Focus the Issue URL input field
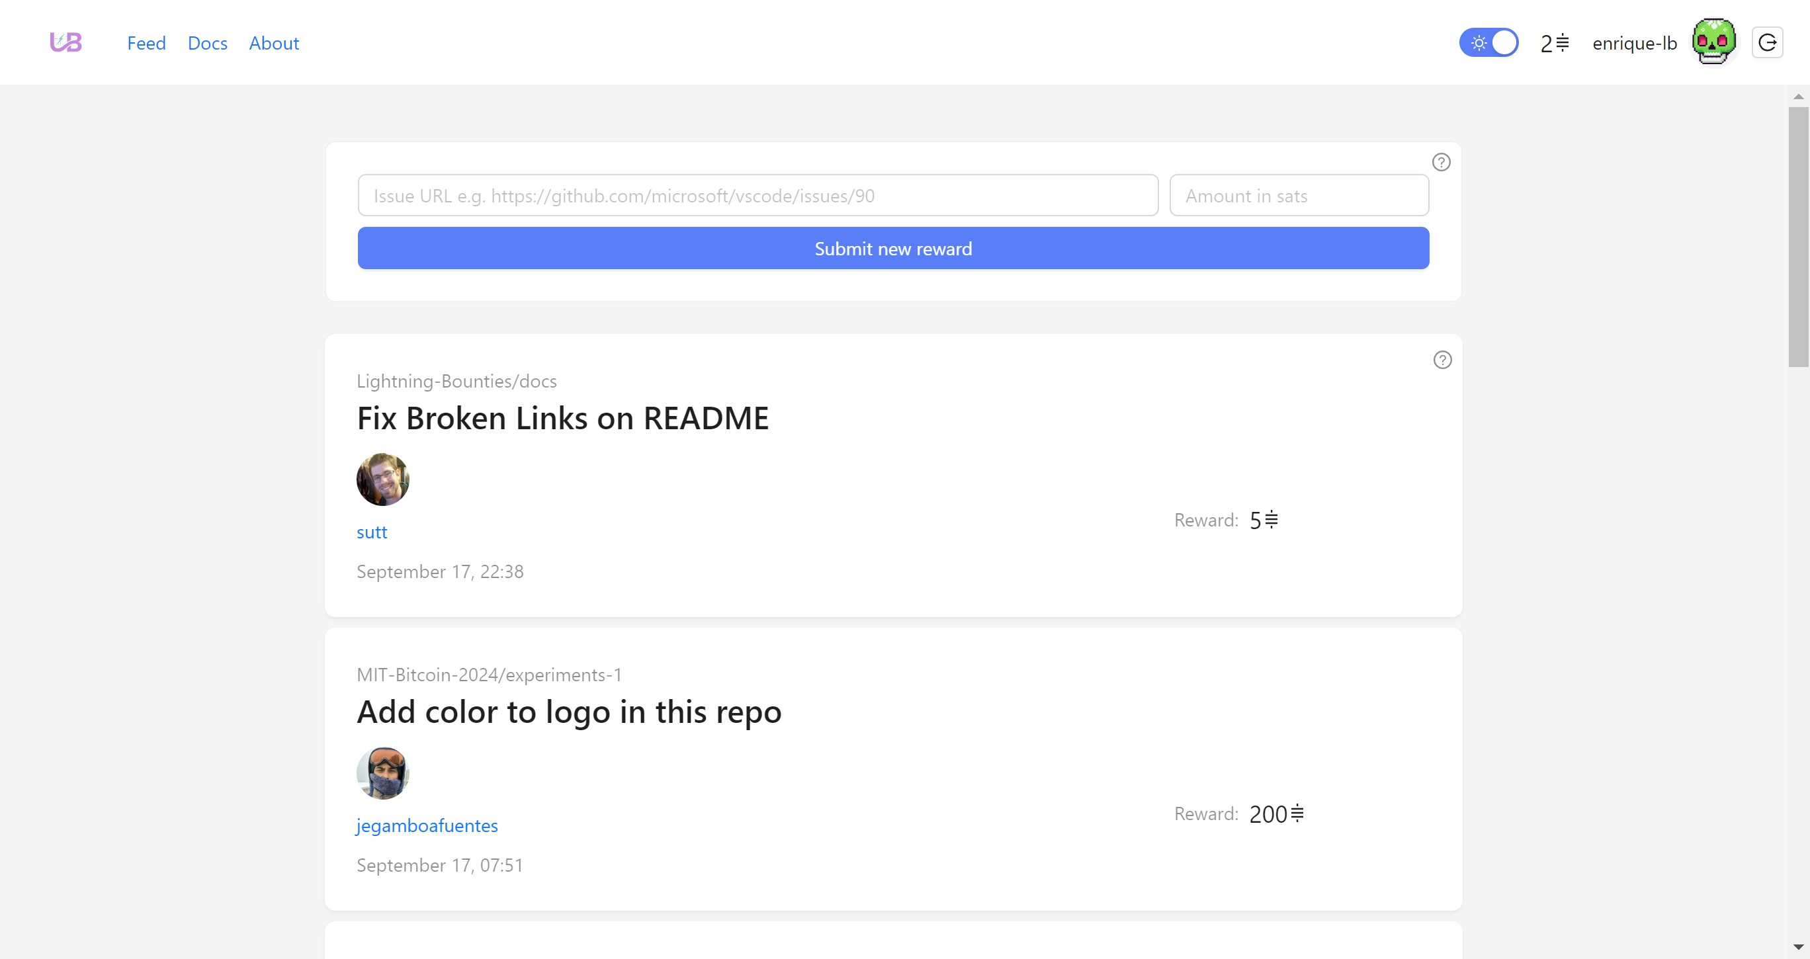 pyautogui.click(x=757, y=195)
